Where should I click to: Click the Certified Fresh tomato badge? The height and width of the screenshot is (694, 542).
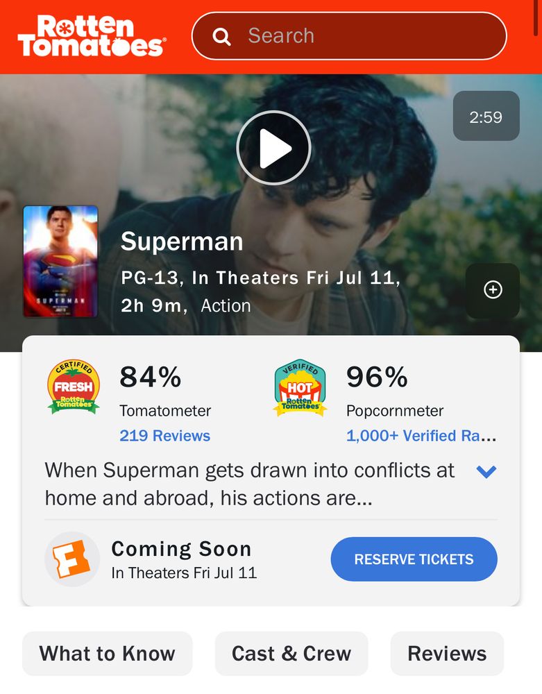[74, 387]
